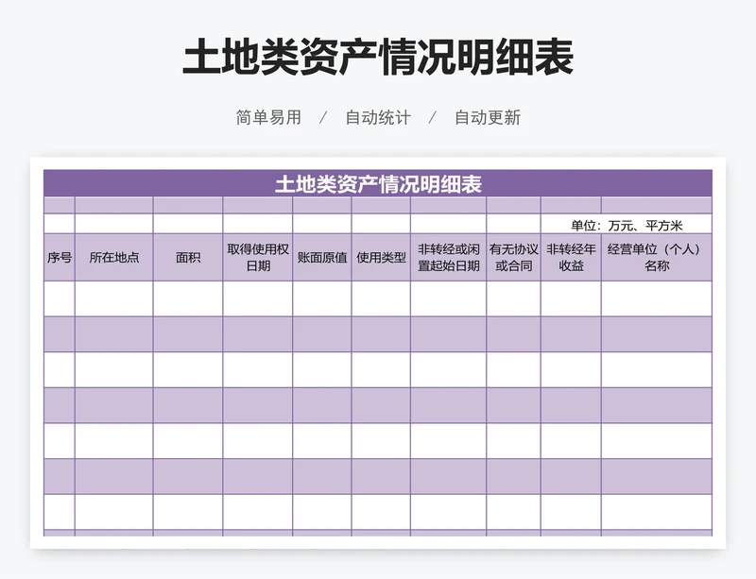Click first empty cell under 账面原值
Image resolution: width=756 pixels, height=579 pixels.
[322, 298]
